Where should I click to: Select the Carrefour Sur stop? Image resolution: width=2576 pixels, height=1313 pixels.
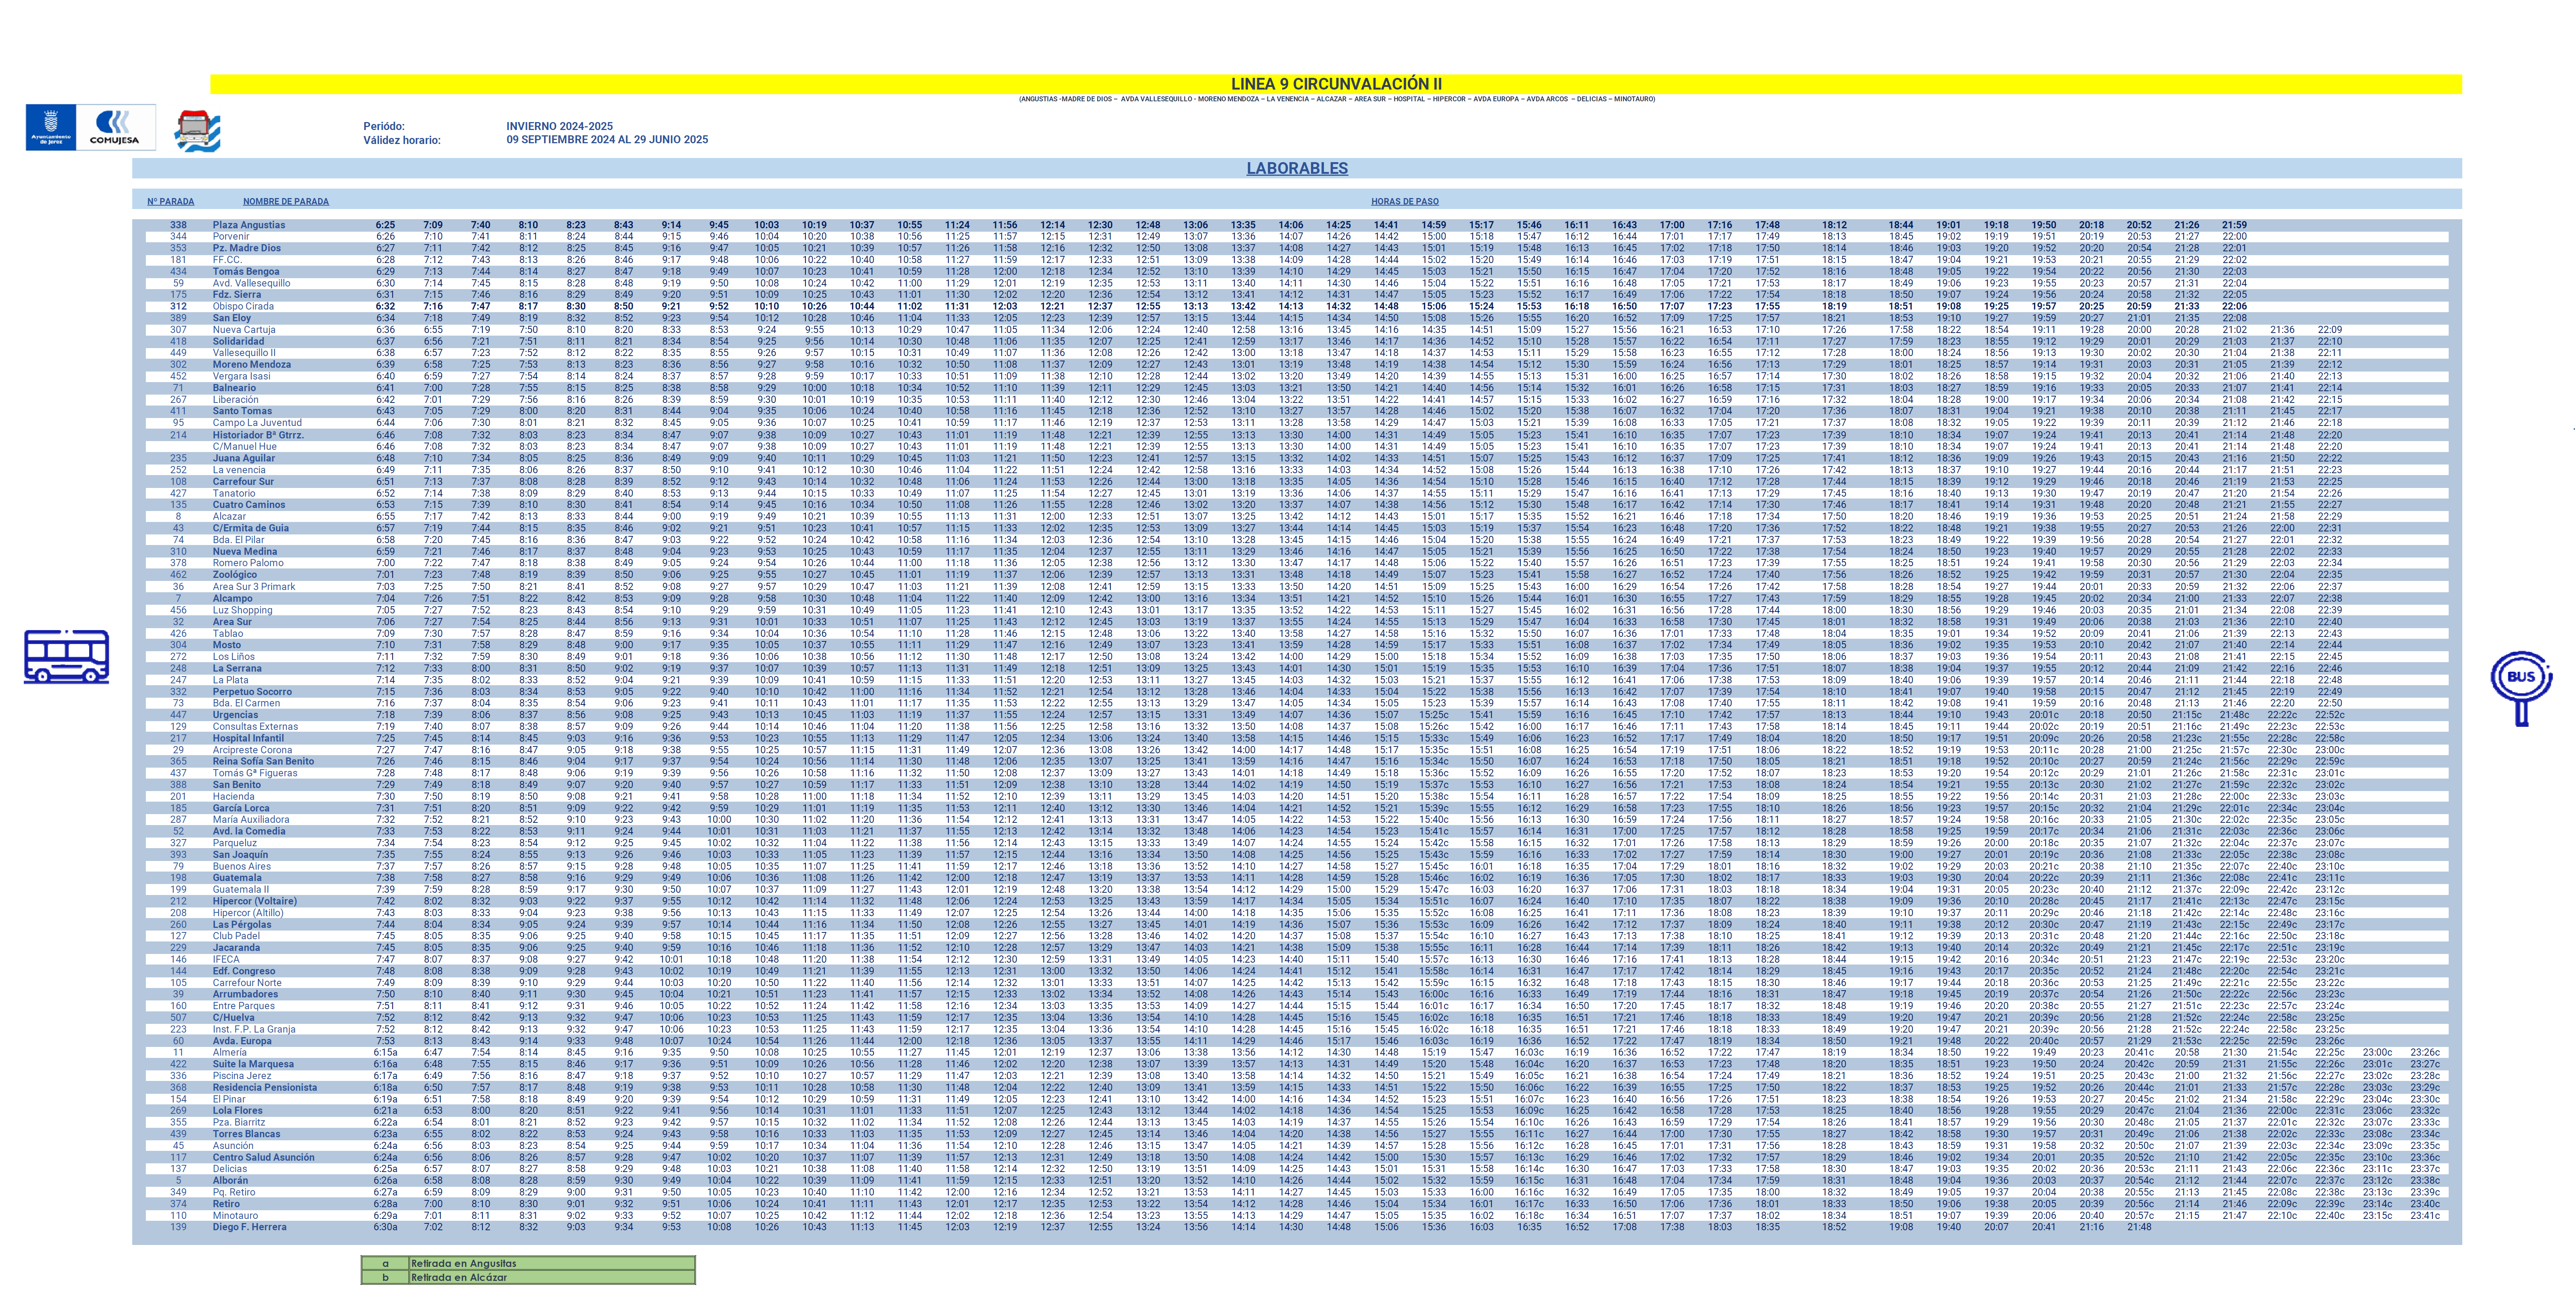(243, 482)
